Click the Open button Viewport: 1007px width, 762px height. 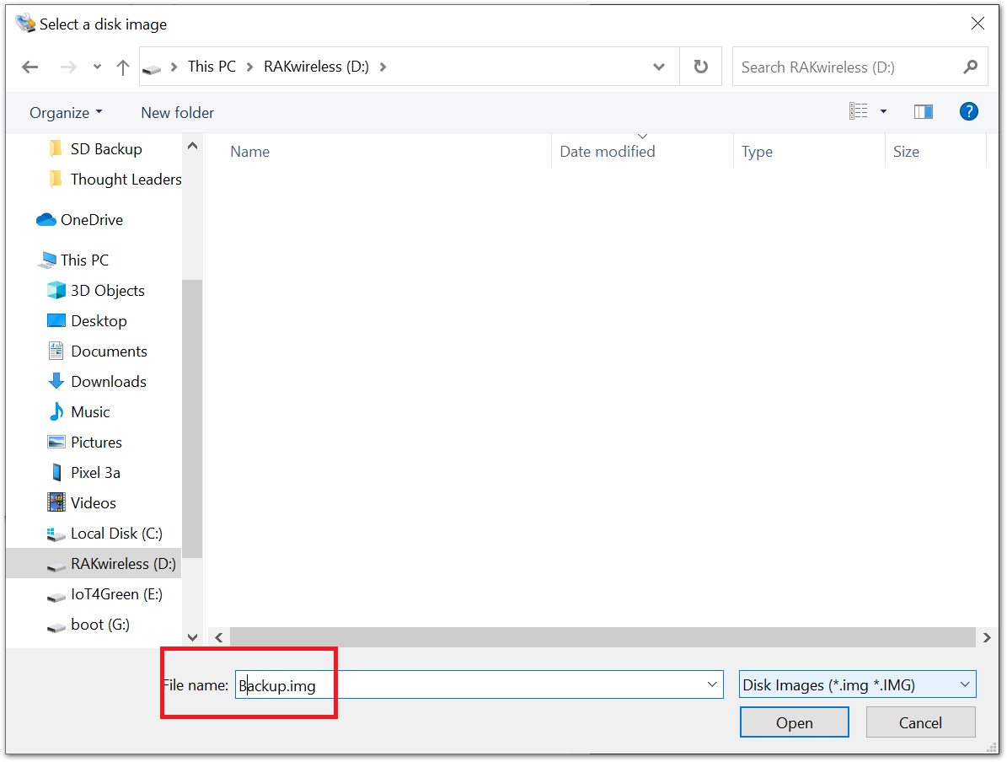(x=794, y=723)
